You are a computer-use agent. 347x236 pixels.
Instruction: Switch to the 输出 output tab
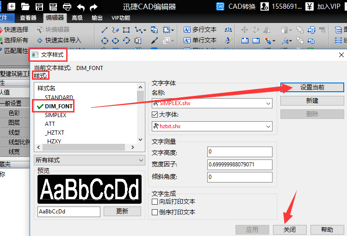97,18
